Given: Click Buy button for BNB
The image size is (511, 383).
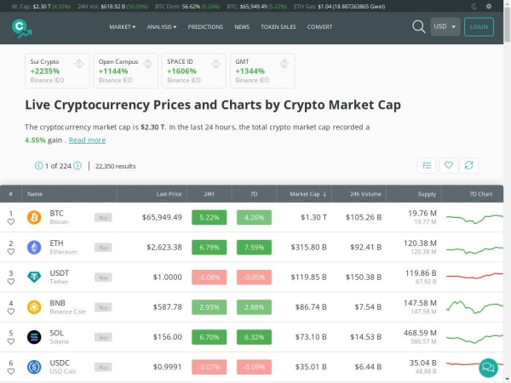Looking at the screenshot, I should click(x=103, y=307).
